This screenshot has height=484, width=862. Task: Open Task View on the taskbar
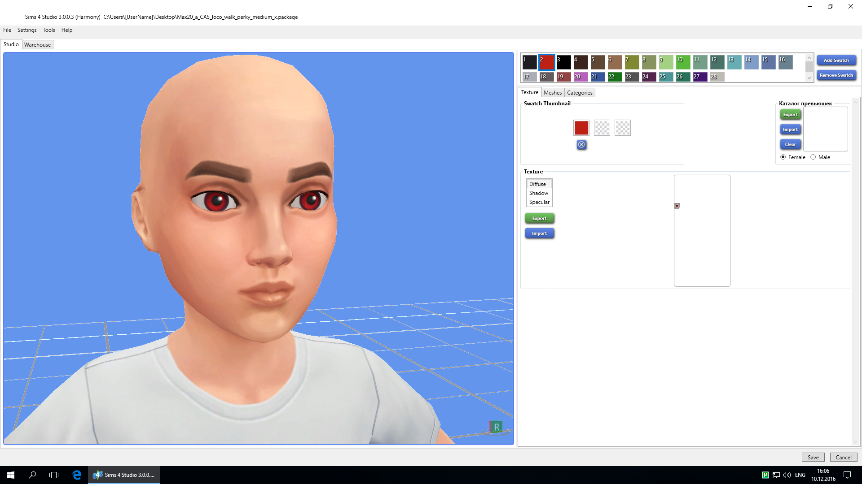pyautogui.click(x=54, y=475)
